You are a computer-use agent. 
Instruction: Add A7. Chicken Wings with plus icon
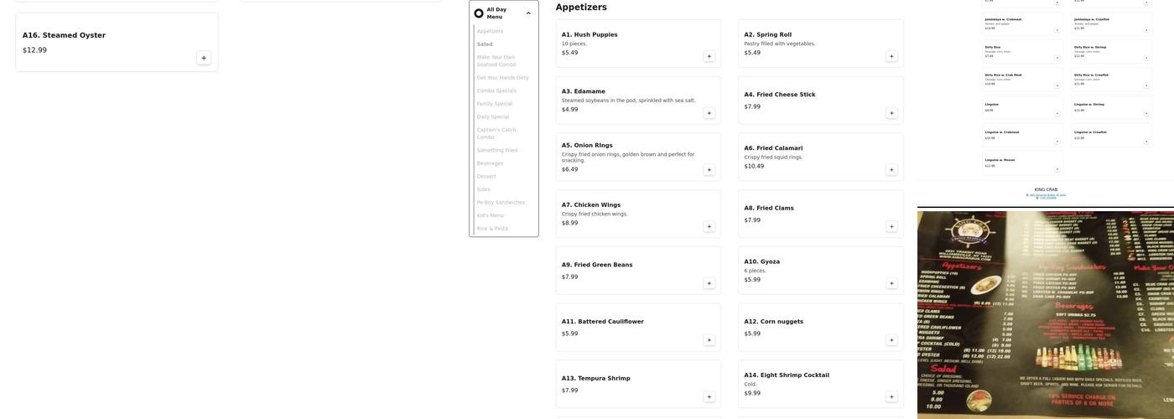709,226
